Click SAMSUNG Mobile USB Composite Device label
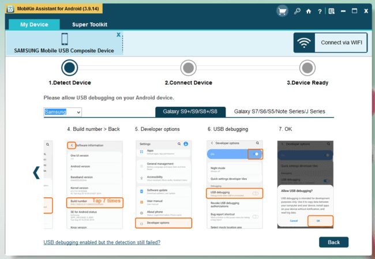375x259 pixels. (64, 51)
